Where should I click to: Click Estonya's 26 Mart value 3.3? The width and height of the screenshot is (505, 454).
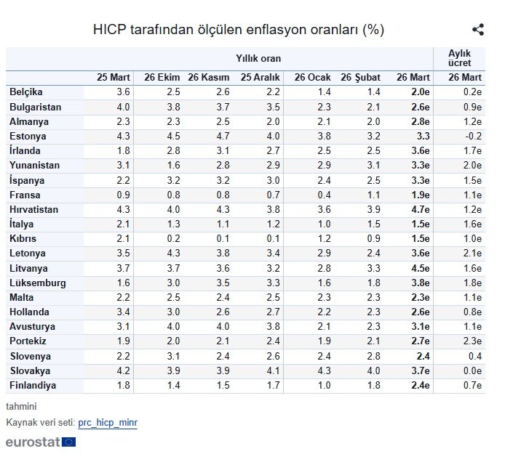click(423, 136)
